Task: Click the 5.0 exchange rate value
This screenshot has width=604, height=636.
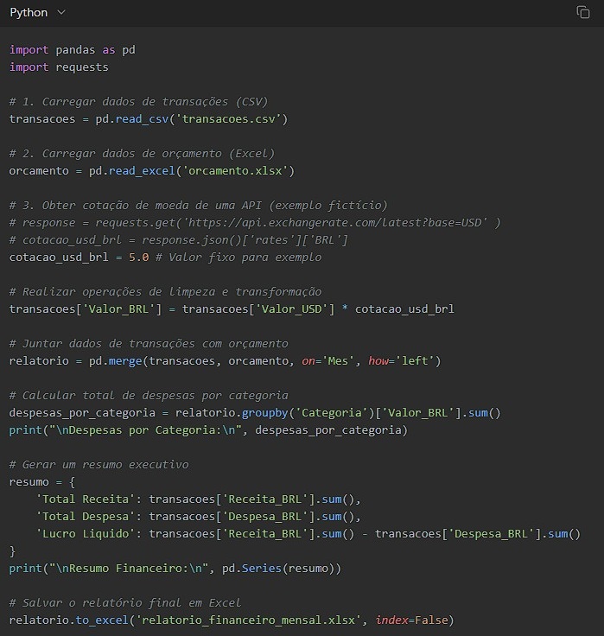Action: 139,258
